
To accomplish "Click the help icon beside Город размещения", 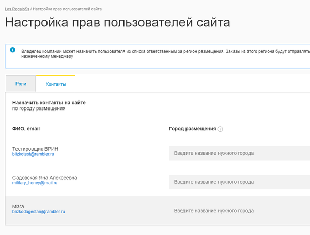I will coord(220,129).
